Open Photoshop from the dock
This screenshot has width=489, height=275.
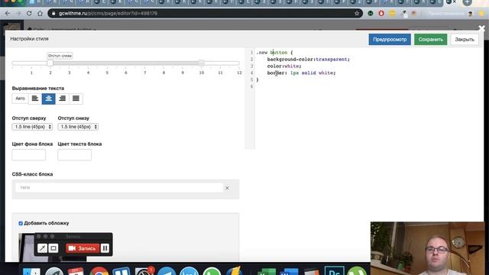tap(334, 271)
